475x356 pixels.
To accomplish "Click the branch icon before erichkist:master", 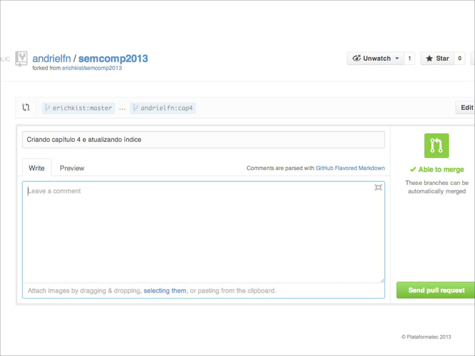I will tap(47, 108).
